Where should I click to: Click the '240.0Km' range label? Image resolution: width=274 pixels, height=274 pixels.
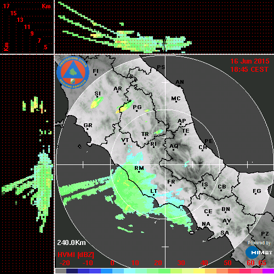(x=71, y=243)
